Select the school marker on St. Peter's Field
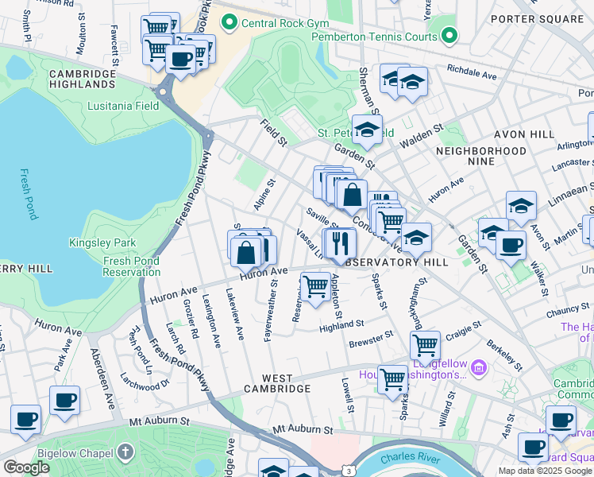The width and height of the screenshot is (594, 477). pos(367,131)
